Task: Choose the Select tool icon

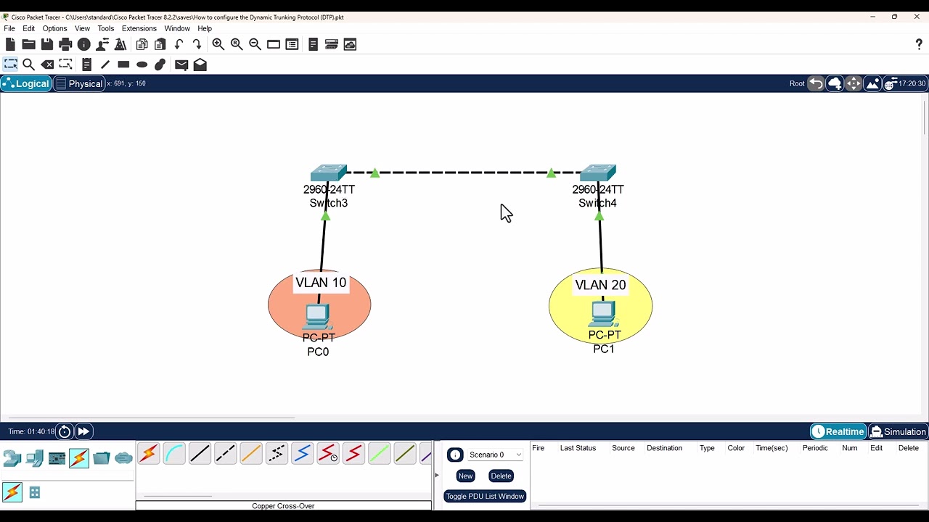Action: [10, 65]
